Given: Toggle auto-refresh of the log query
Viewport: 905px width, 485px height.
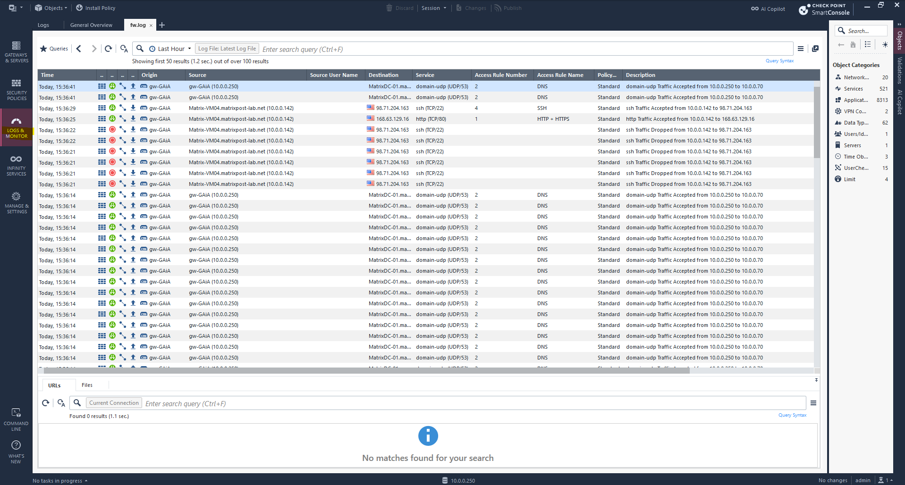Looking at the screenshot, I should pos(124,49).
